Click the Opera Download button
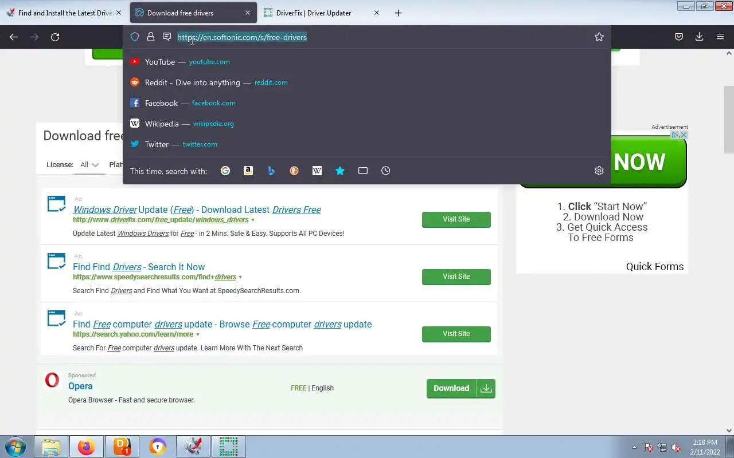 [x=461, y=388]
